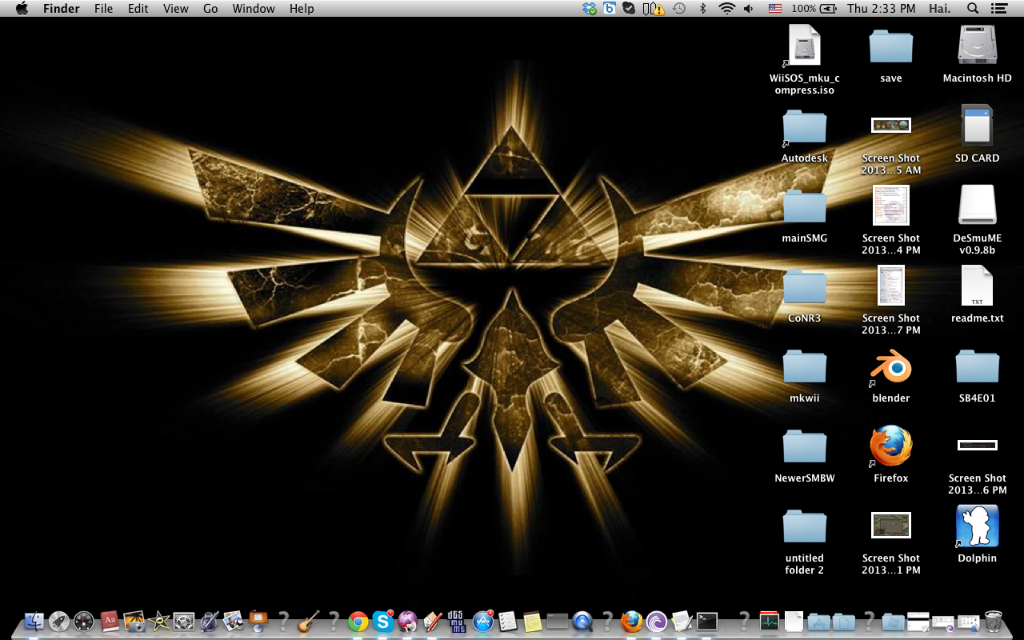
Task: Open System Preferences from the Dock
Action: point(185,622)
